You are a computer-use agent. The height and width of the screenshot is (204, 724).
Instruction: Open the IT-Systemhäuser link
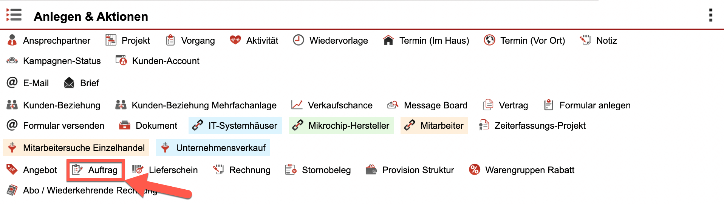pyautogui.click(x=235, y=125)
